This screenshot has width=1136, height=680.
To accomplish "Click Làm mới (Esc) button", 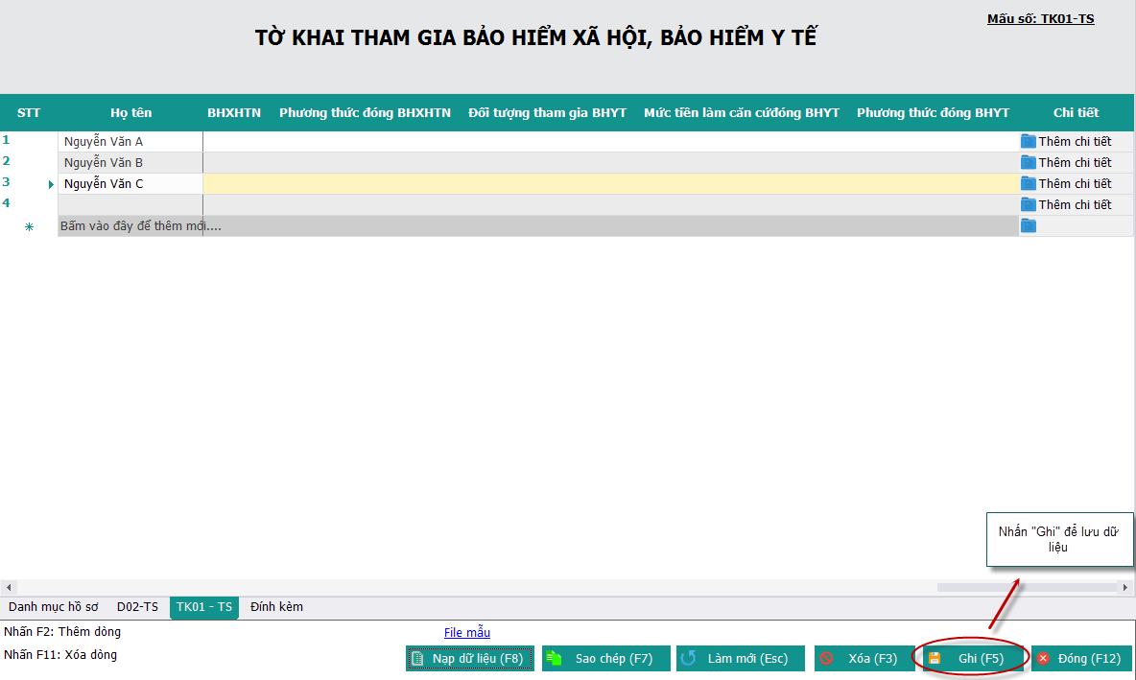I will tap(741, 658).
